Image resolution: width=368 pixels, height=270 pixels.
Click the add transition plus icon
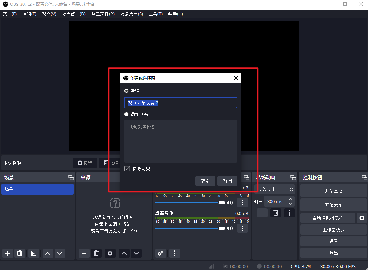point(262,213)
